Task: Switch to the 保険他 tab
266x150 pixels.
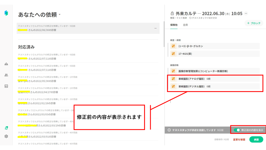Action: [174, 25]
